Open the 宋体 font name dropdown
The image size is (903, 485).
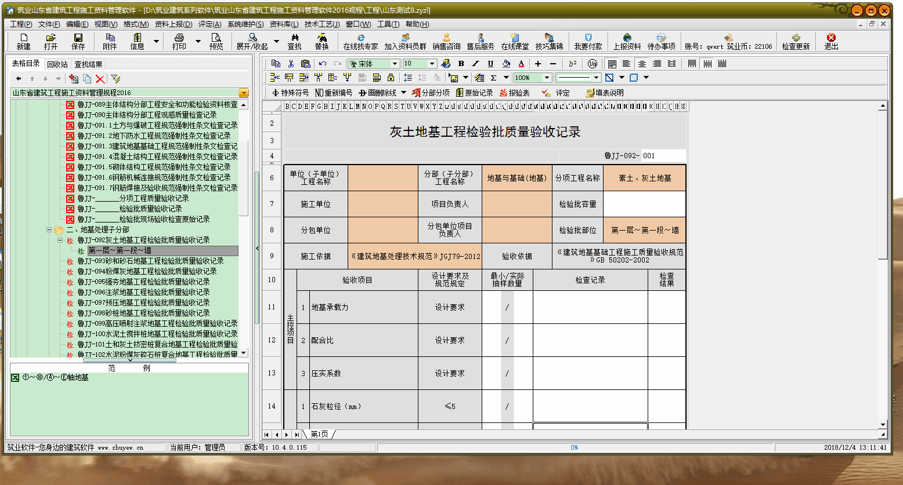(395, 64)
